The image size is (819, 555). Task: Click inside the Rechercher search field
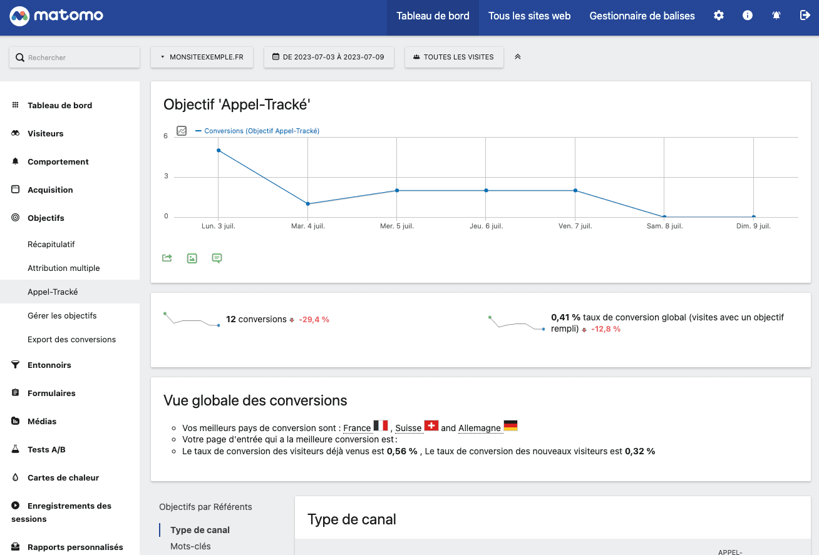(x=75, y=57)
